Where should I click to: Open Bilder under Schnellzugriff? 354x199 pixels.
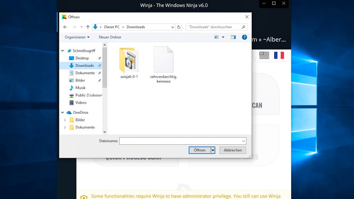point(80,81)
